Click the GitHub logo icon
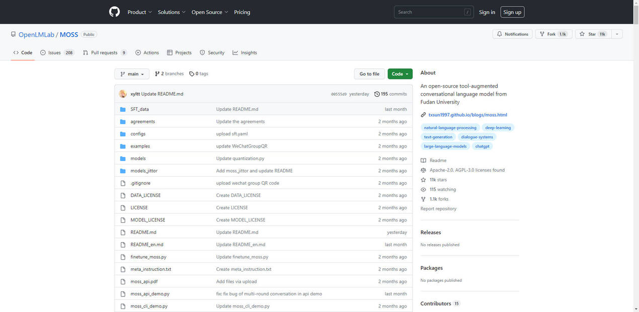This screenshot has height=312, width=639. pyautogui.click(x=115, y=12)
